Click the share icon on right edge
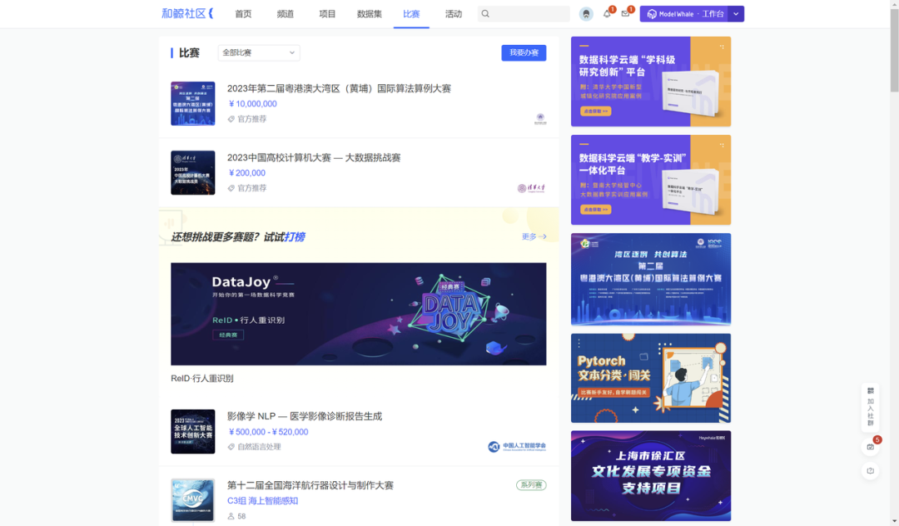The image size is (899, 526). click(x=870, y=471)
